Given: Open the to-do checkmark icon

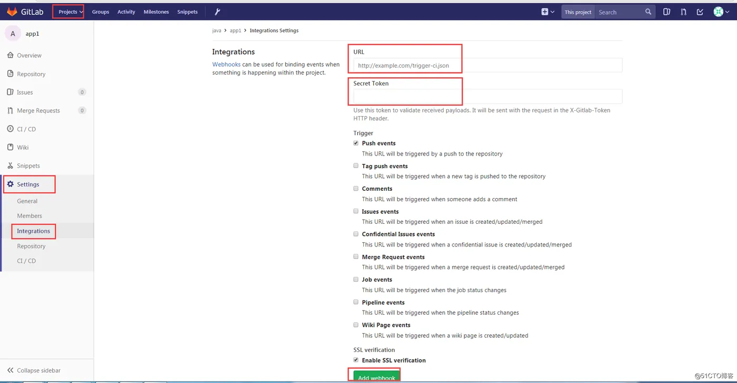Looking at the screenshot, I should coord(700,12).
